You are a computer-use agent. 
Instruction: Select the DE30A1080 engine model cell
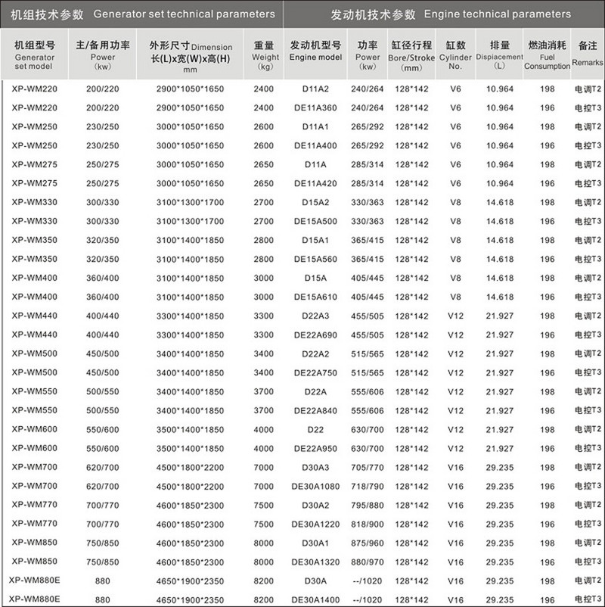(315, 487)
